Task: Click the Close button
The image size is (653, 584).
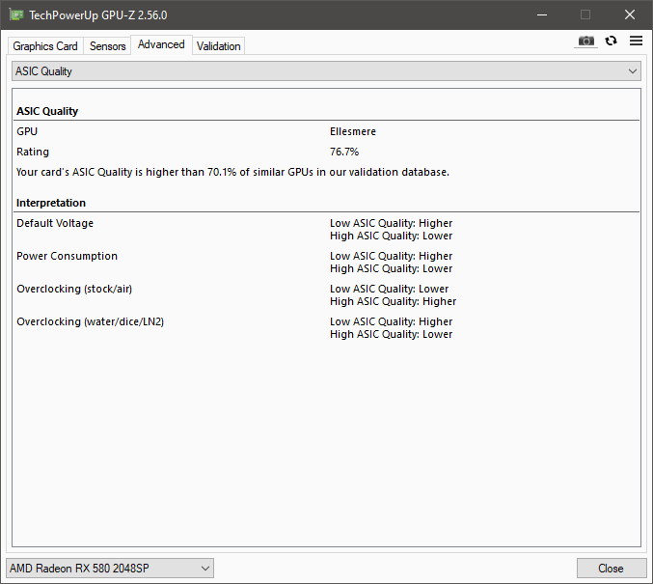Action: point(611,569)
